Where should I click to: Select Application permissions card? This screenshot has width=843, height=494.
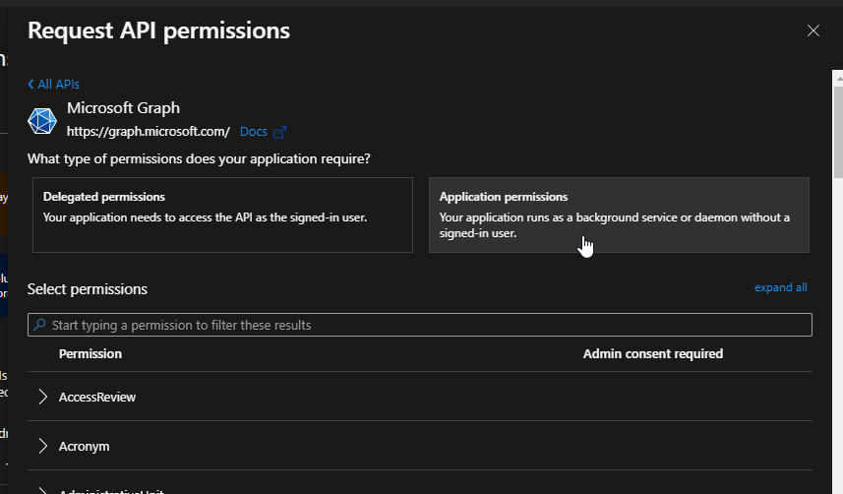(619, 215)
